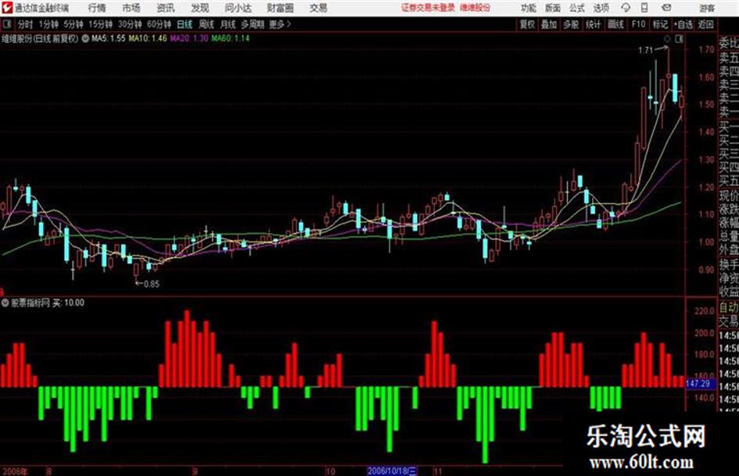Open the 公式 menu
739x476 pixels.
click(577, 8)
